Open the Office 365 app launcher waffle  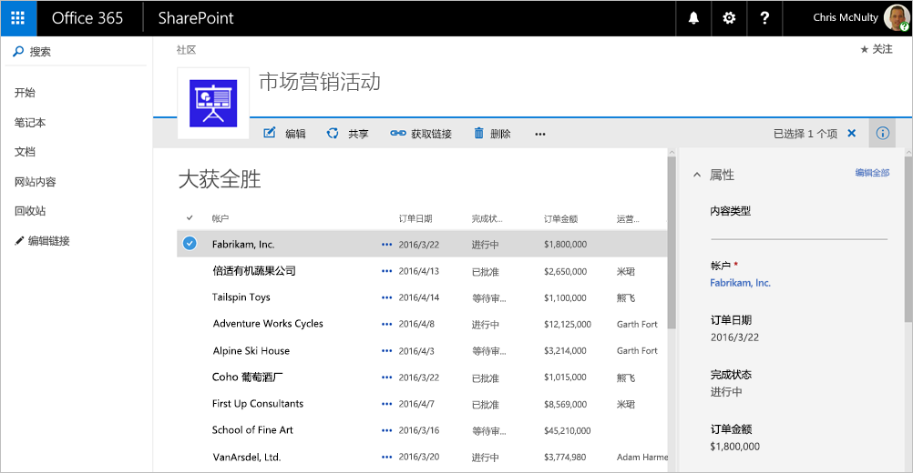(18, 18)
